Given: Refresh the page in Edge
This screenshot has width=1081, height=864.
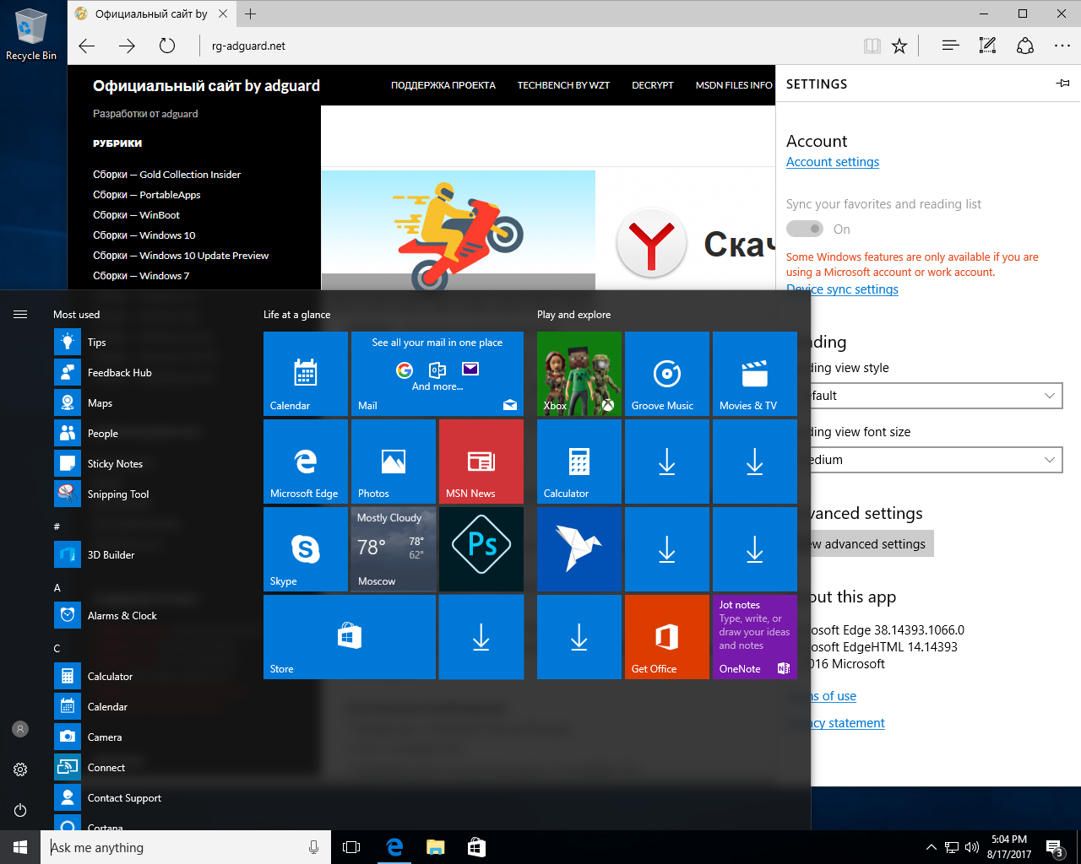Looking at the screenshot, I should click(x=167, y=46).
